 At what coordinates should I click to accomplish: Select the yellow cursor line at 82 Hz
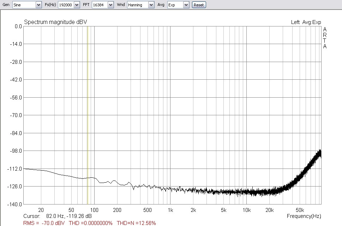click(x=88, y=115)
